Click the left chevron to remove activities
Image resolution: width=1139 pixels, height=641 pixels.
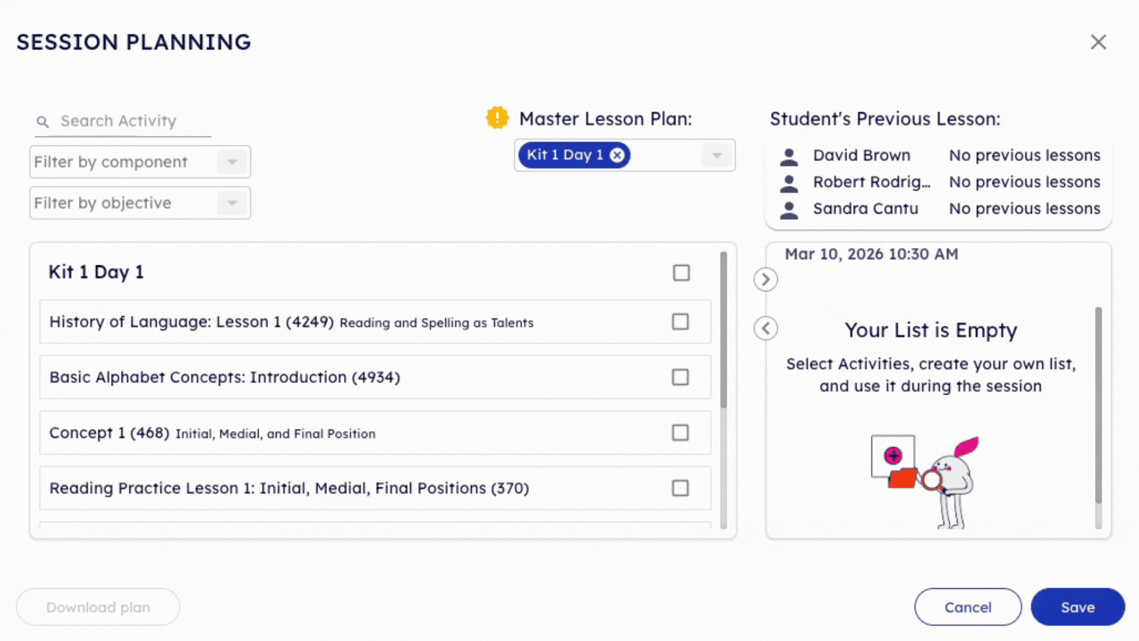(765, 328)
